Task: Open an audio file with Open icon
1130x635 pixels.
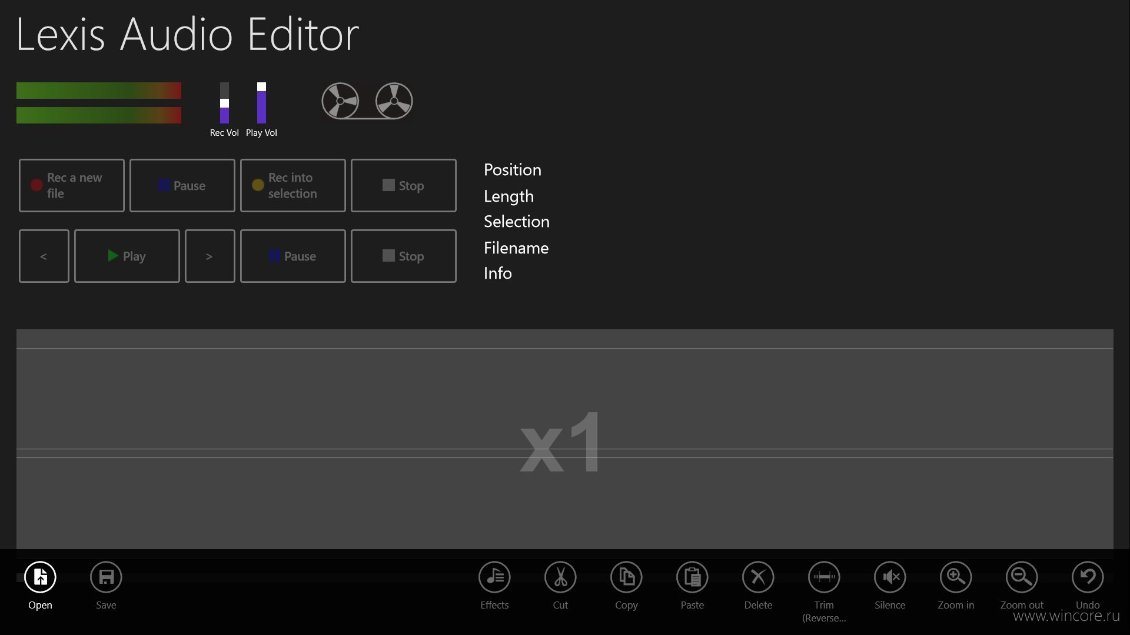Action: 40,577
